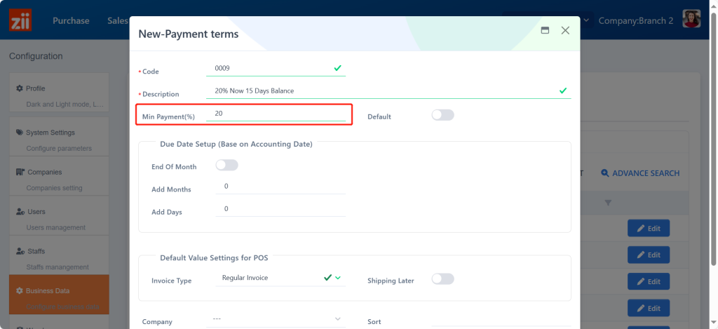Enable the End Of Month switch
Image resolution: width=718 pixels, height=329 pixels.
pyautogui.click(x=226, y=166)
